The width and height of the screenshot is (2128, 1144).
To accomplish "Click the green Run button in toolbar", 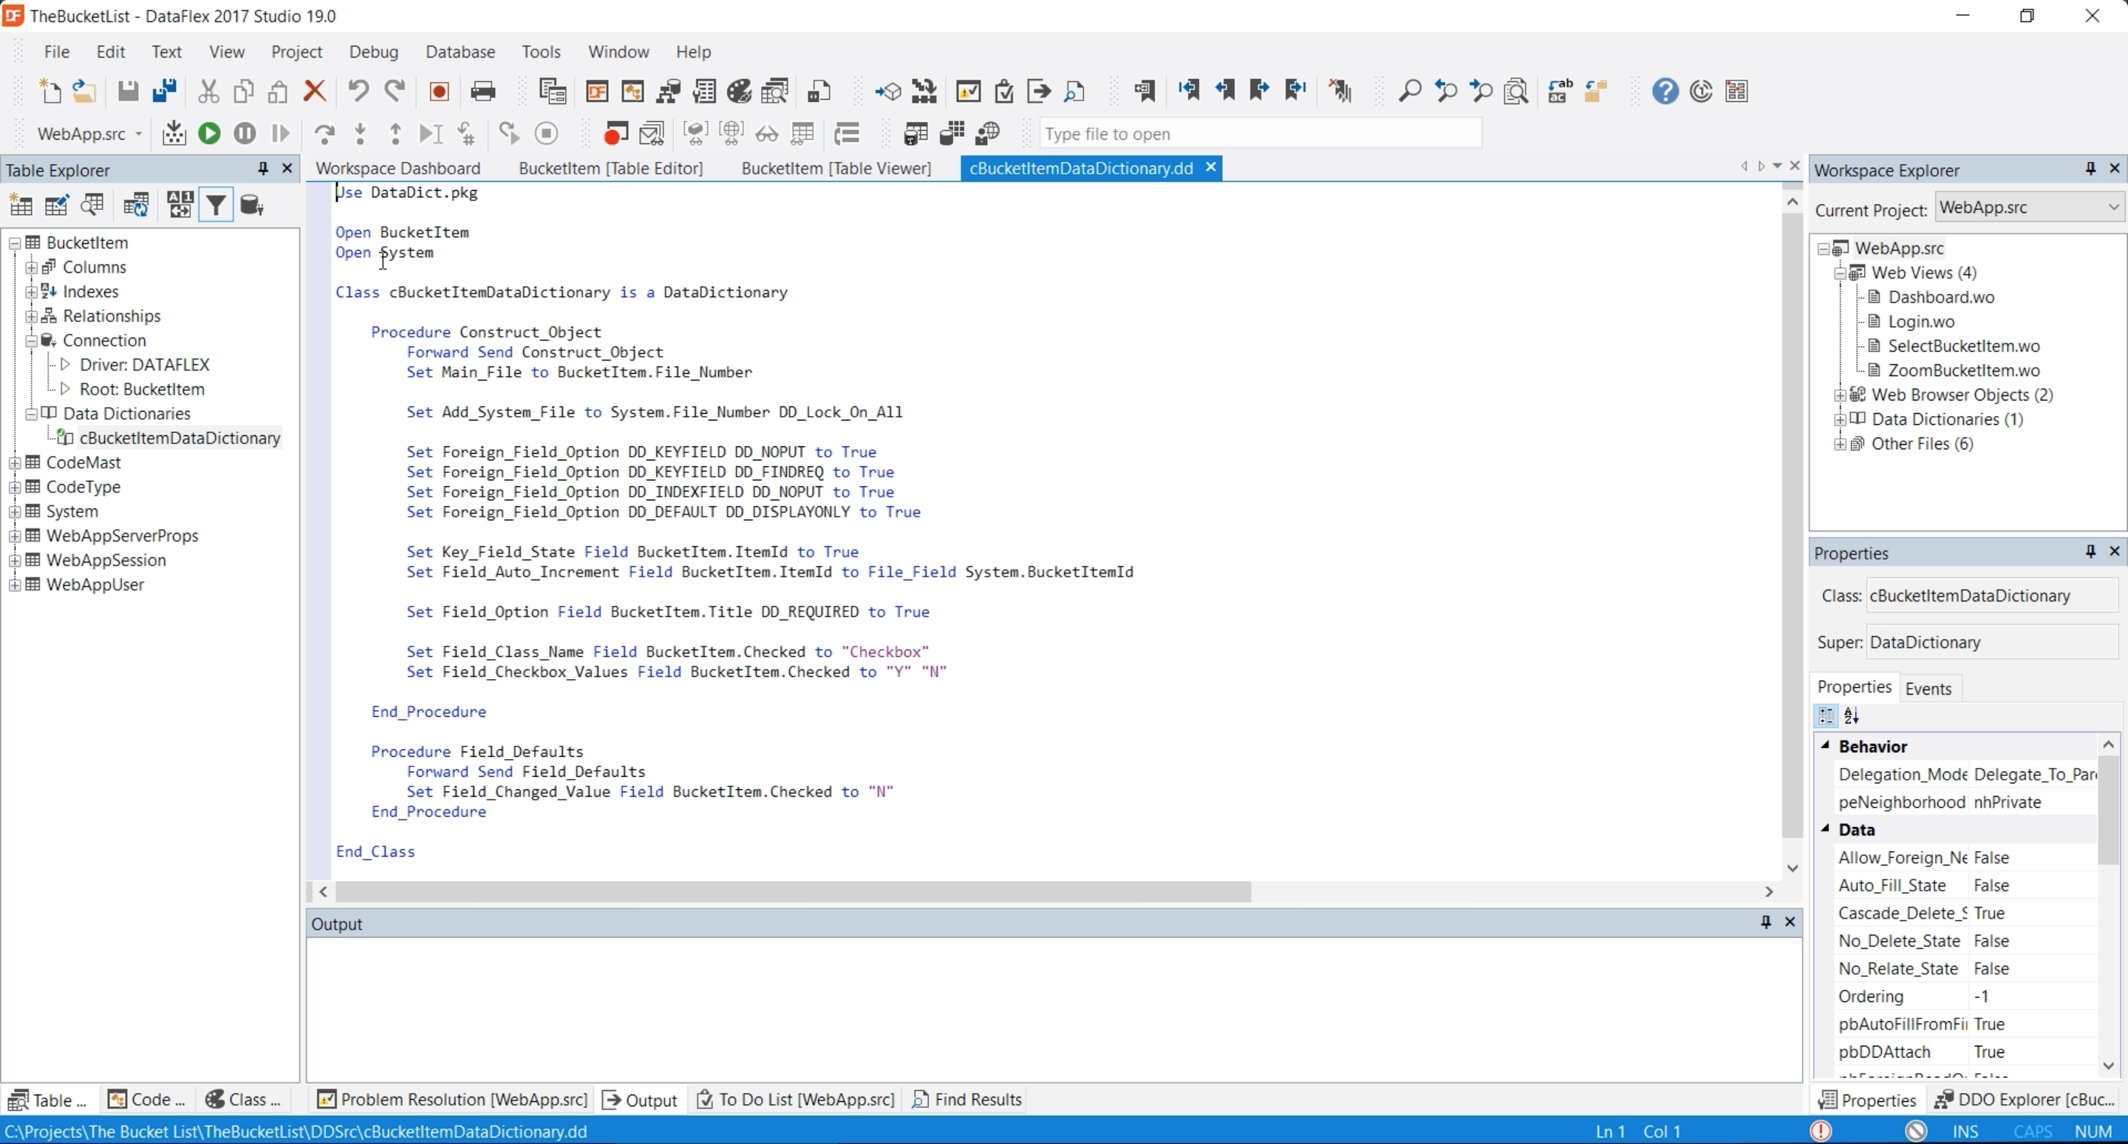I will [x=209, y=134].
